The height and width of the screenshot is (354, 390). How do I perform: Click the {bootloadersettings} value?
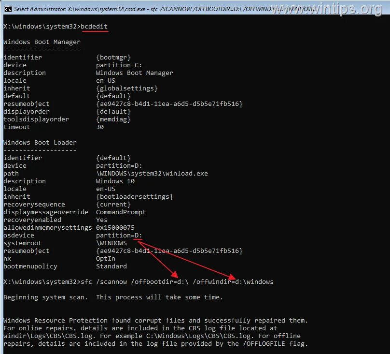pos(134,197)
